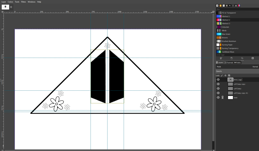The height and width of the screenshot is (151, 259).
Task: Switch to the Paths tab
Action: point(238,63)
